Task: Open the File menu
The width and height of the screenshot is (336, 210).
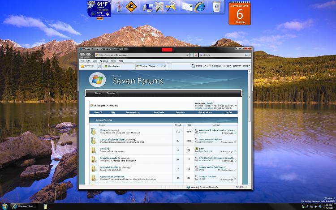Action: (x=82, y=61)
